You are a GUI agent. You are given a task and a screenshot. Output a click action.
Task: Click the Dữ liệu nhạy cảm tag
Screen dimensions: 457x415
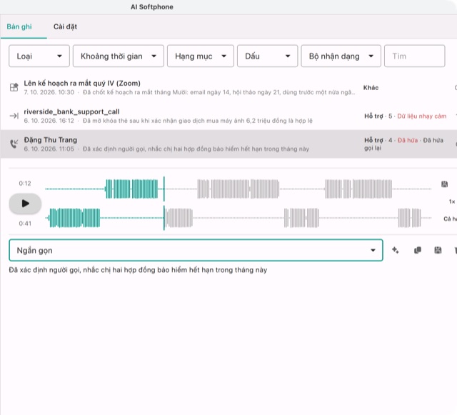point(422,116)
